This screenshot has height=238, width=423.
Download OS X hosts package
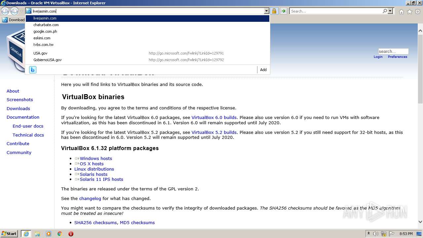pyautogui.click(x=92, y=164)
